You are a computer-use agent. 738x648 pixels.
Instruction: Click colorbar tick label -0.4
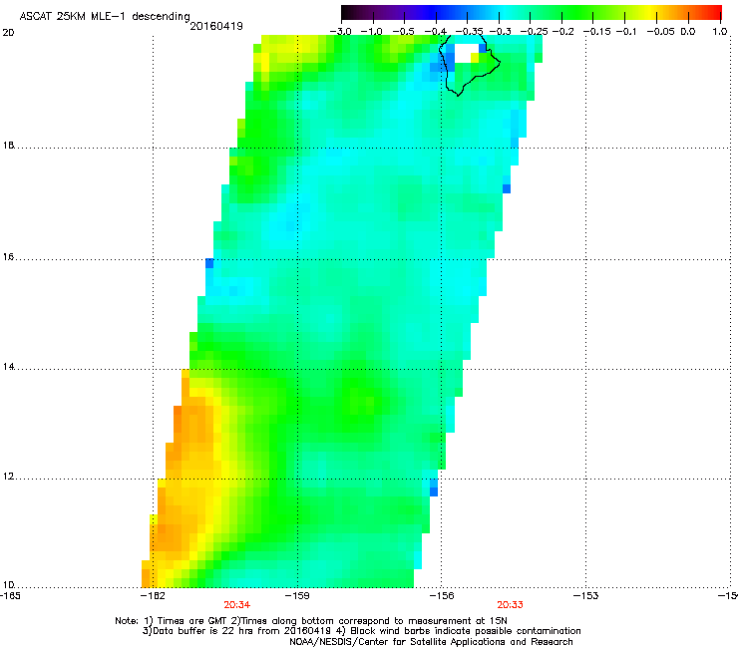coord(436,32)
